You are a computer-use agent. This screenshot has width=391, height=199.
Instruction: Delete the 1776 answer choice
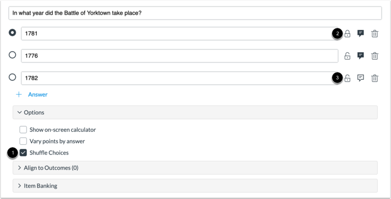click(375, 56)
